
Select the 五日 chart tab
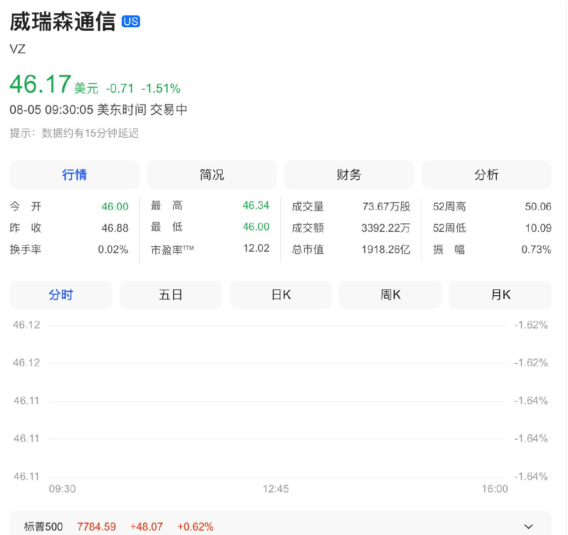point(171,295)
